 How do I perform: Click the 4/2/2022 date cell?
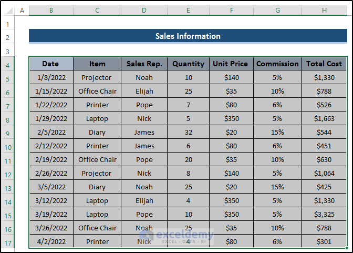pos(51,242)
